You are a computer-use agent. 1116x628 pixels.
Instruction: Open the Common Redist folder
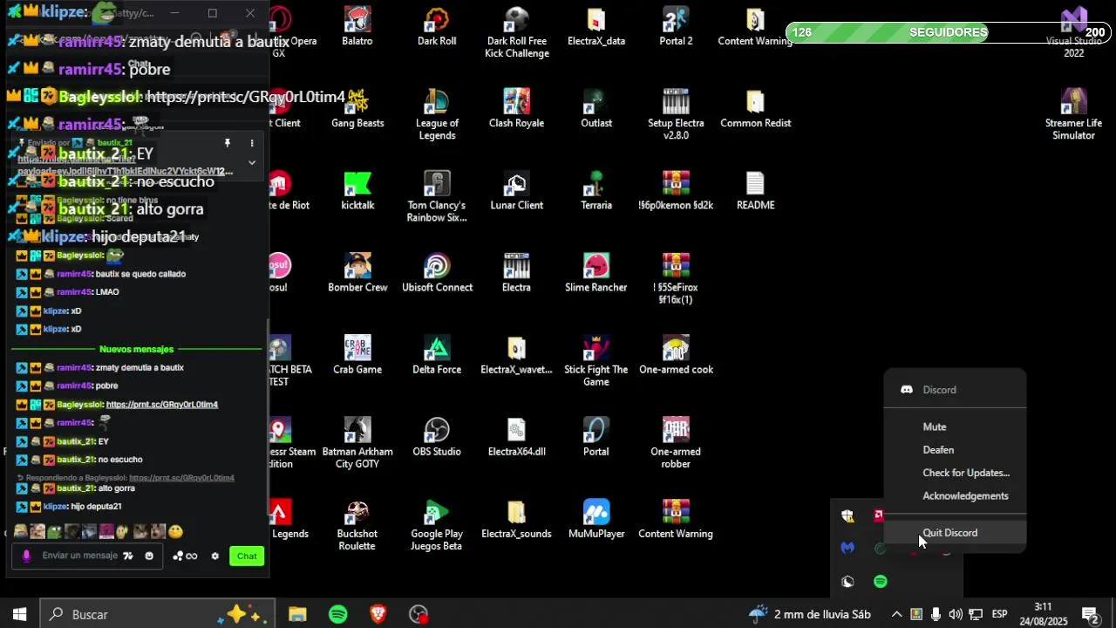pos(755,108)
